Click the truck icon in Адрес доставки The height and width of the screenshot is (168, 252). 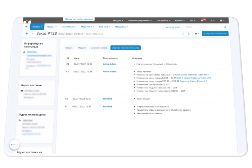coord(22,91)
